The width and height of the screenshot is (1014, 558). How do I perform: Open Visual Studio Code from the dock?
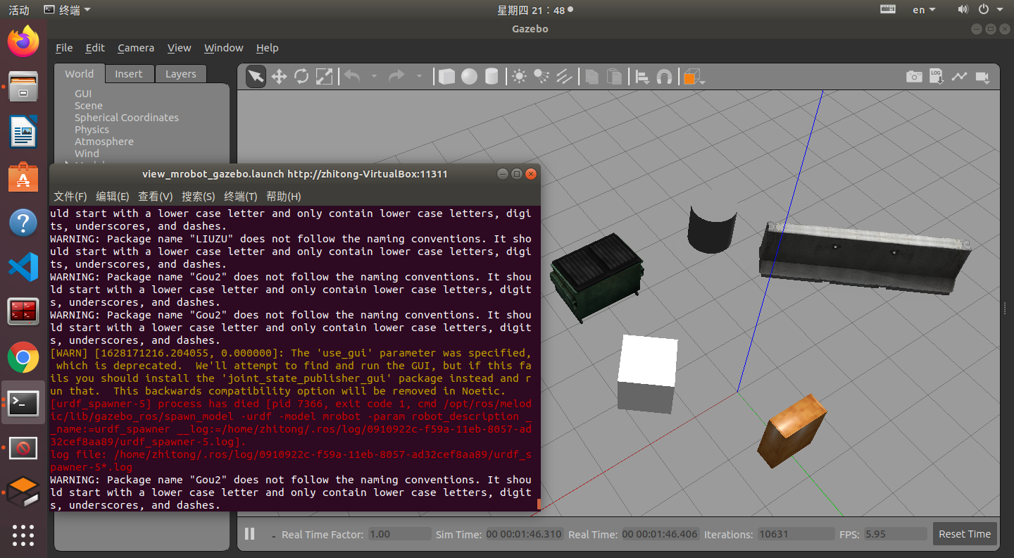coord(23,268)
